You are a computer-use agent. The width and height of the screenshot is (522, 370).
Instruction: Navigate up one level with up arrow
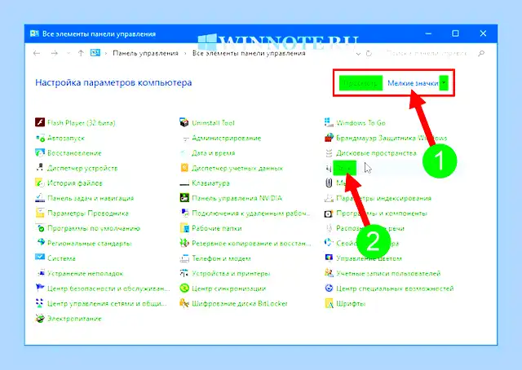coord(81,53)
